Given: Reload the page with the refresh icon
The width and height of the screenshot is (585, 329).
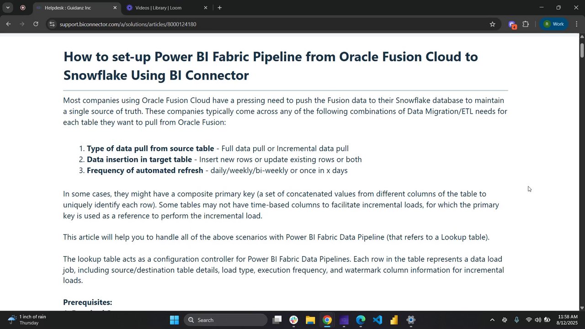Looking at the screenshot, I should pyautogui.click(x=36, y=24).
